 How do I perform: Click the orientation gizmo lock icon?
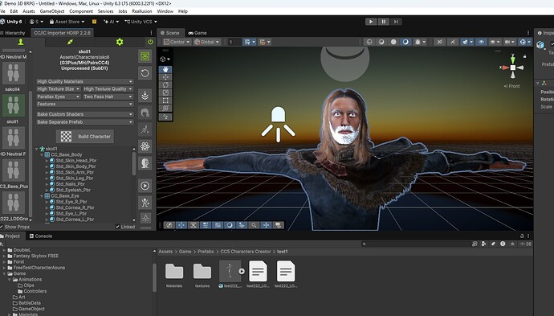tap(524, 56)
